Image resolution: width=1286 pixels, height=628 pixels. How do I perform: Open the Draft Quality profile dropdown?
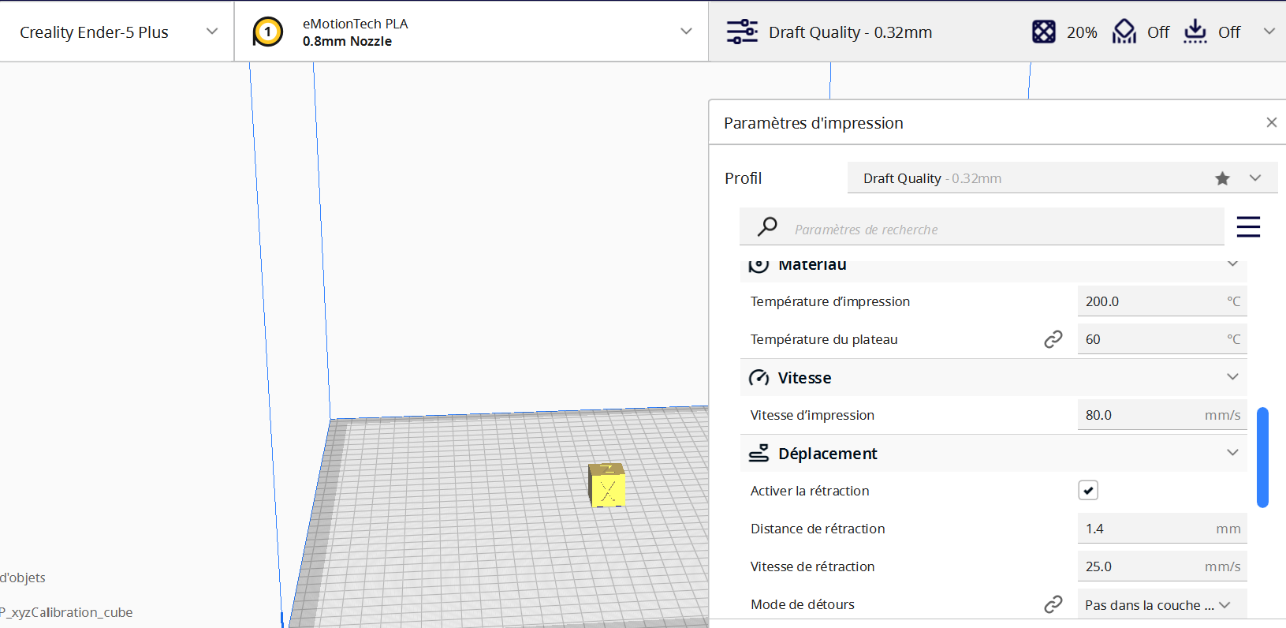(x=1062, y=178)
